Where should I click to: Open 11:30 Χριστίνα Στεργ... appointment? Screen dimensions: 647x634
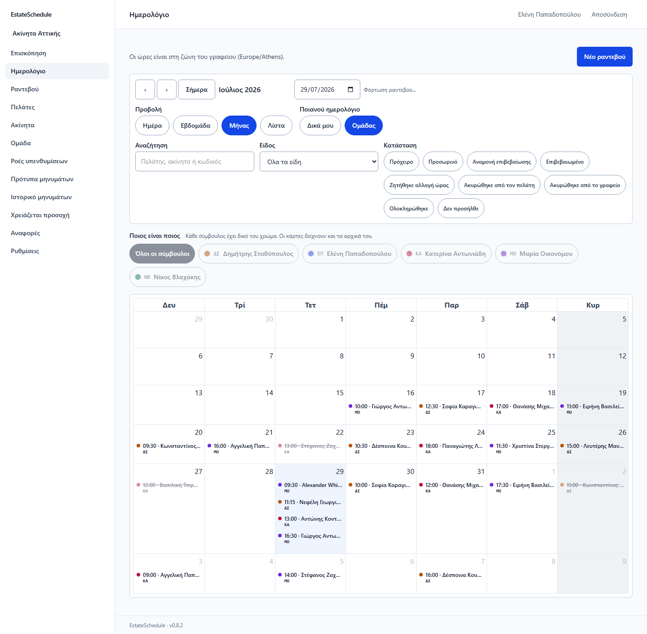(x=522, y=448)
